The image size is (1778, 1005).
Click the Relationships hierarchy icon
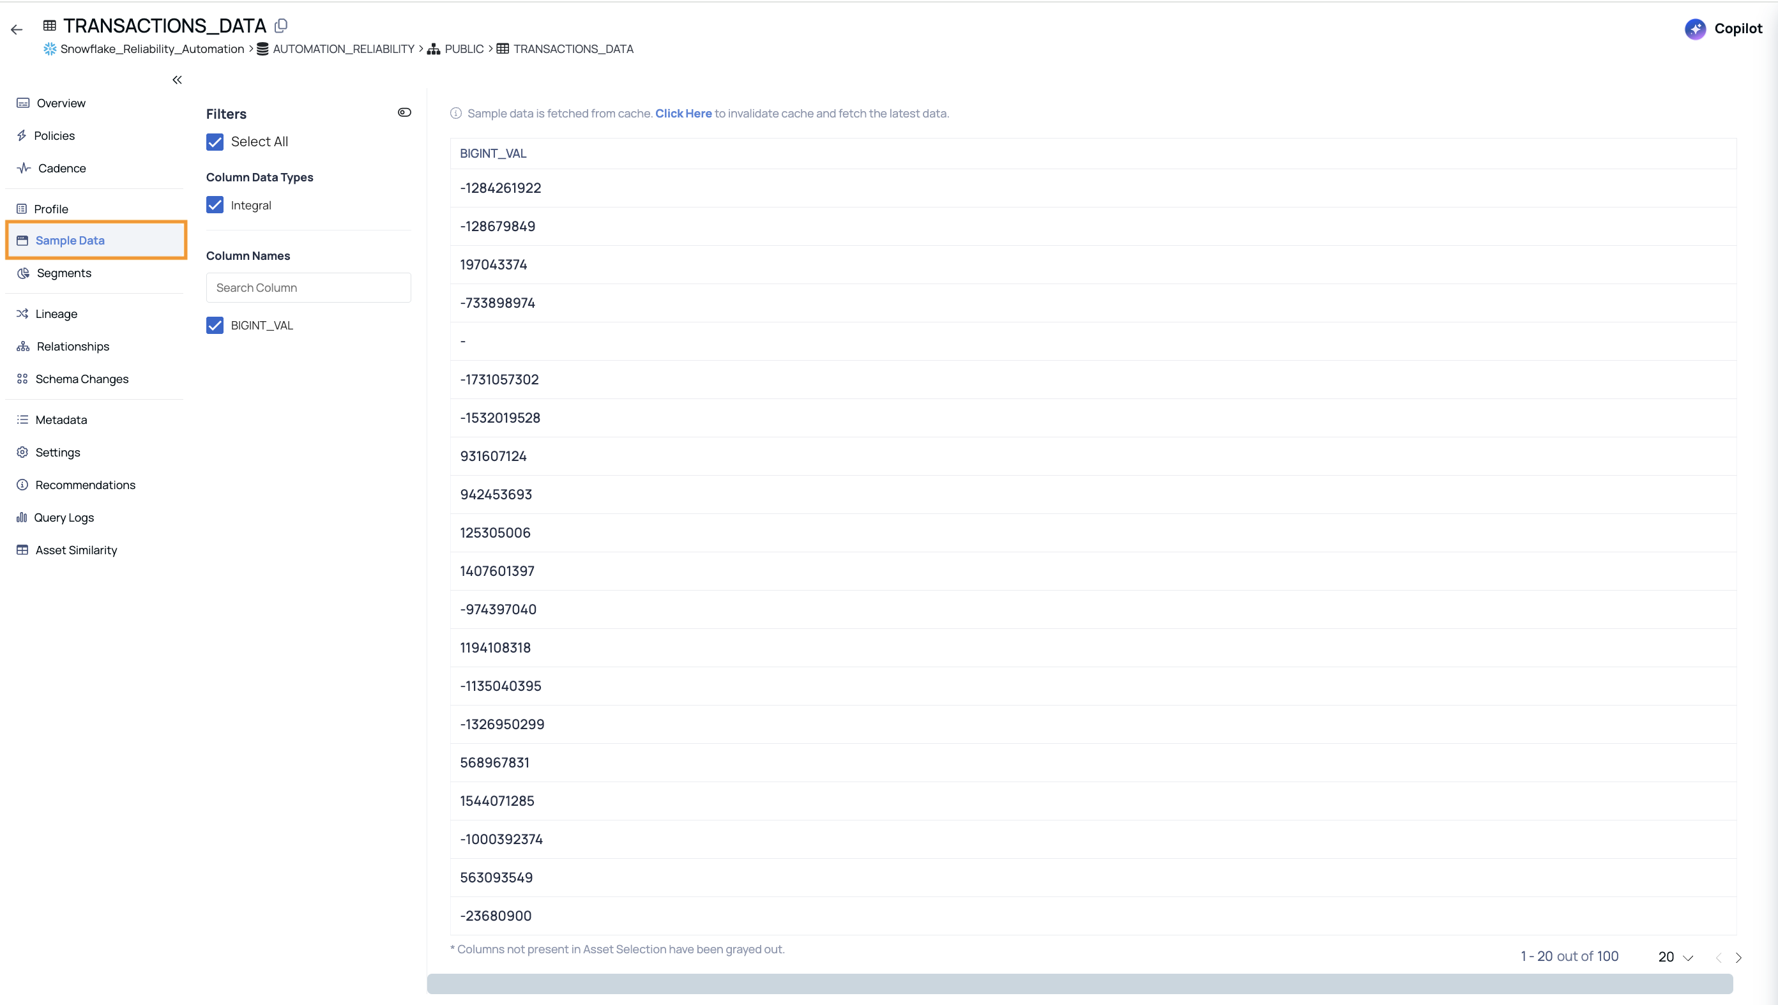23,346
